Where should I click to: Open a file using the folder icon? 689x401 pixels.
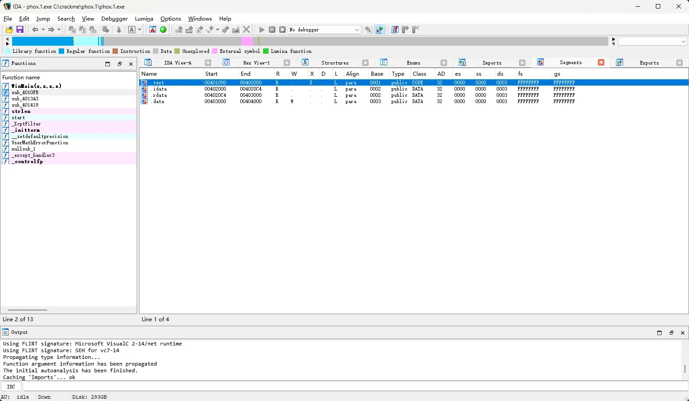9,30
